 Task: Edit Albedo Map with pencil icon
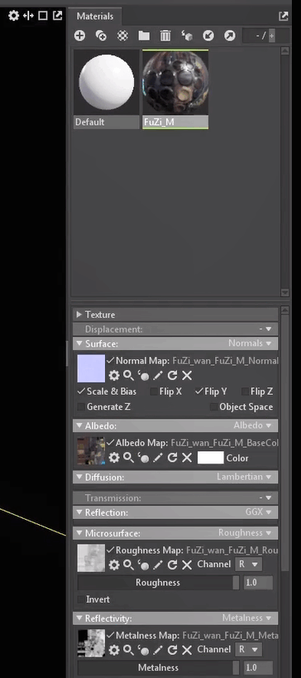point(158,458)
